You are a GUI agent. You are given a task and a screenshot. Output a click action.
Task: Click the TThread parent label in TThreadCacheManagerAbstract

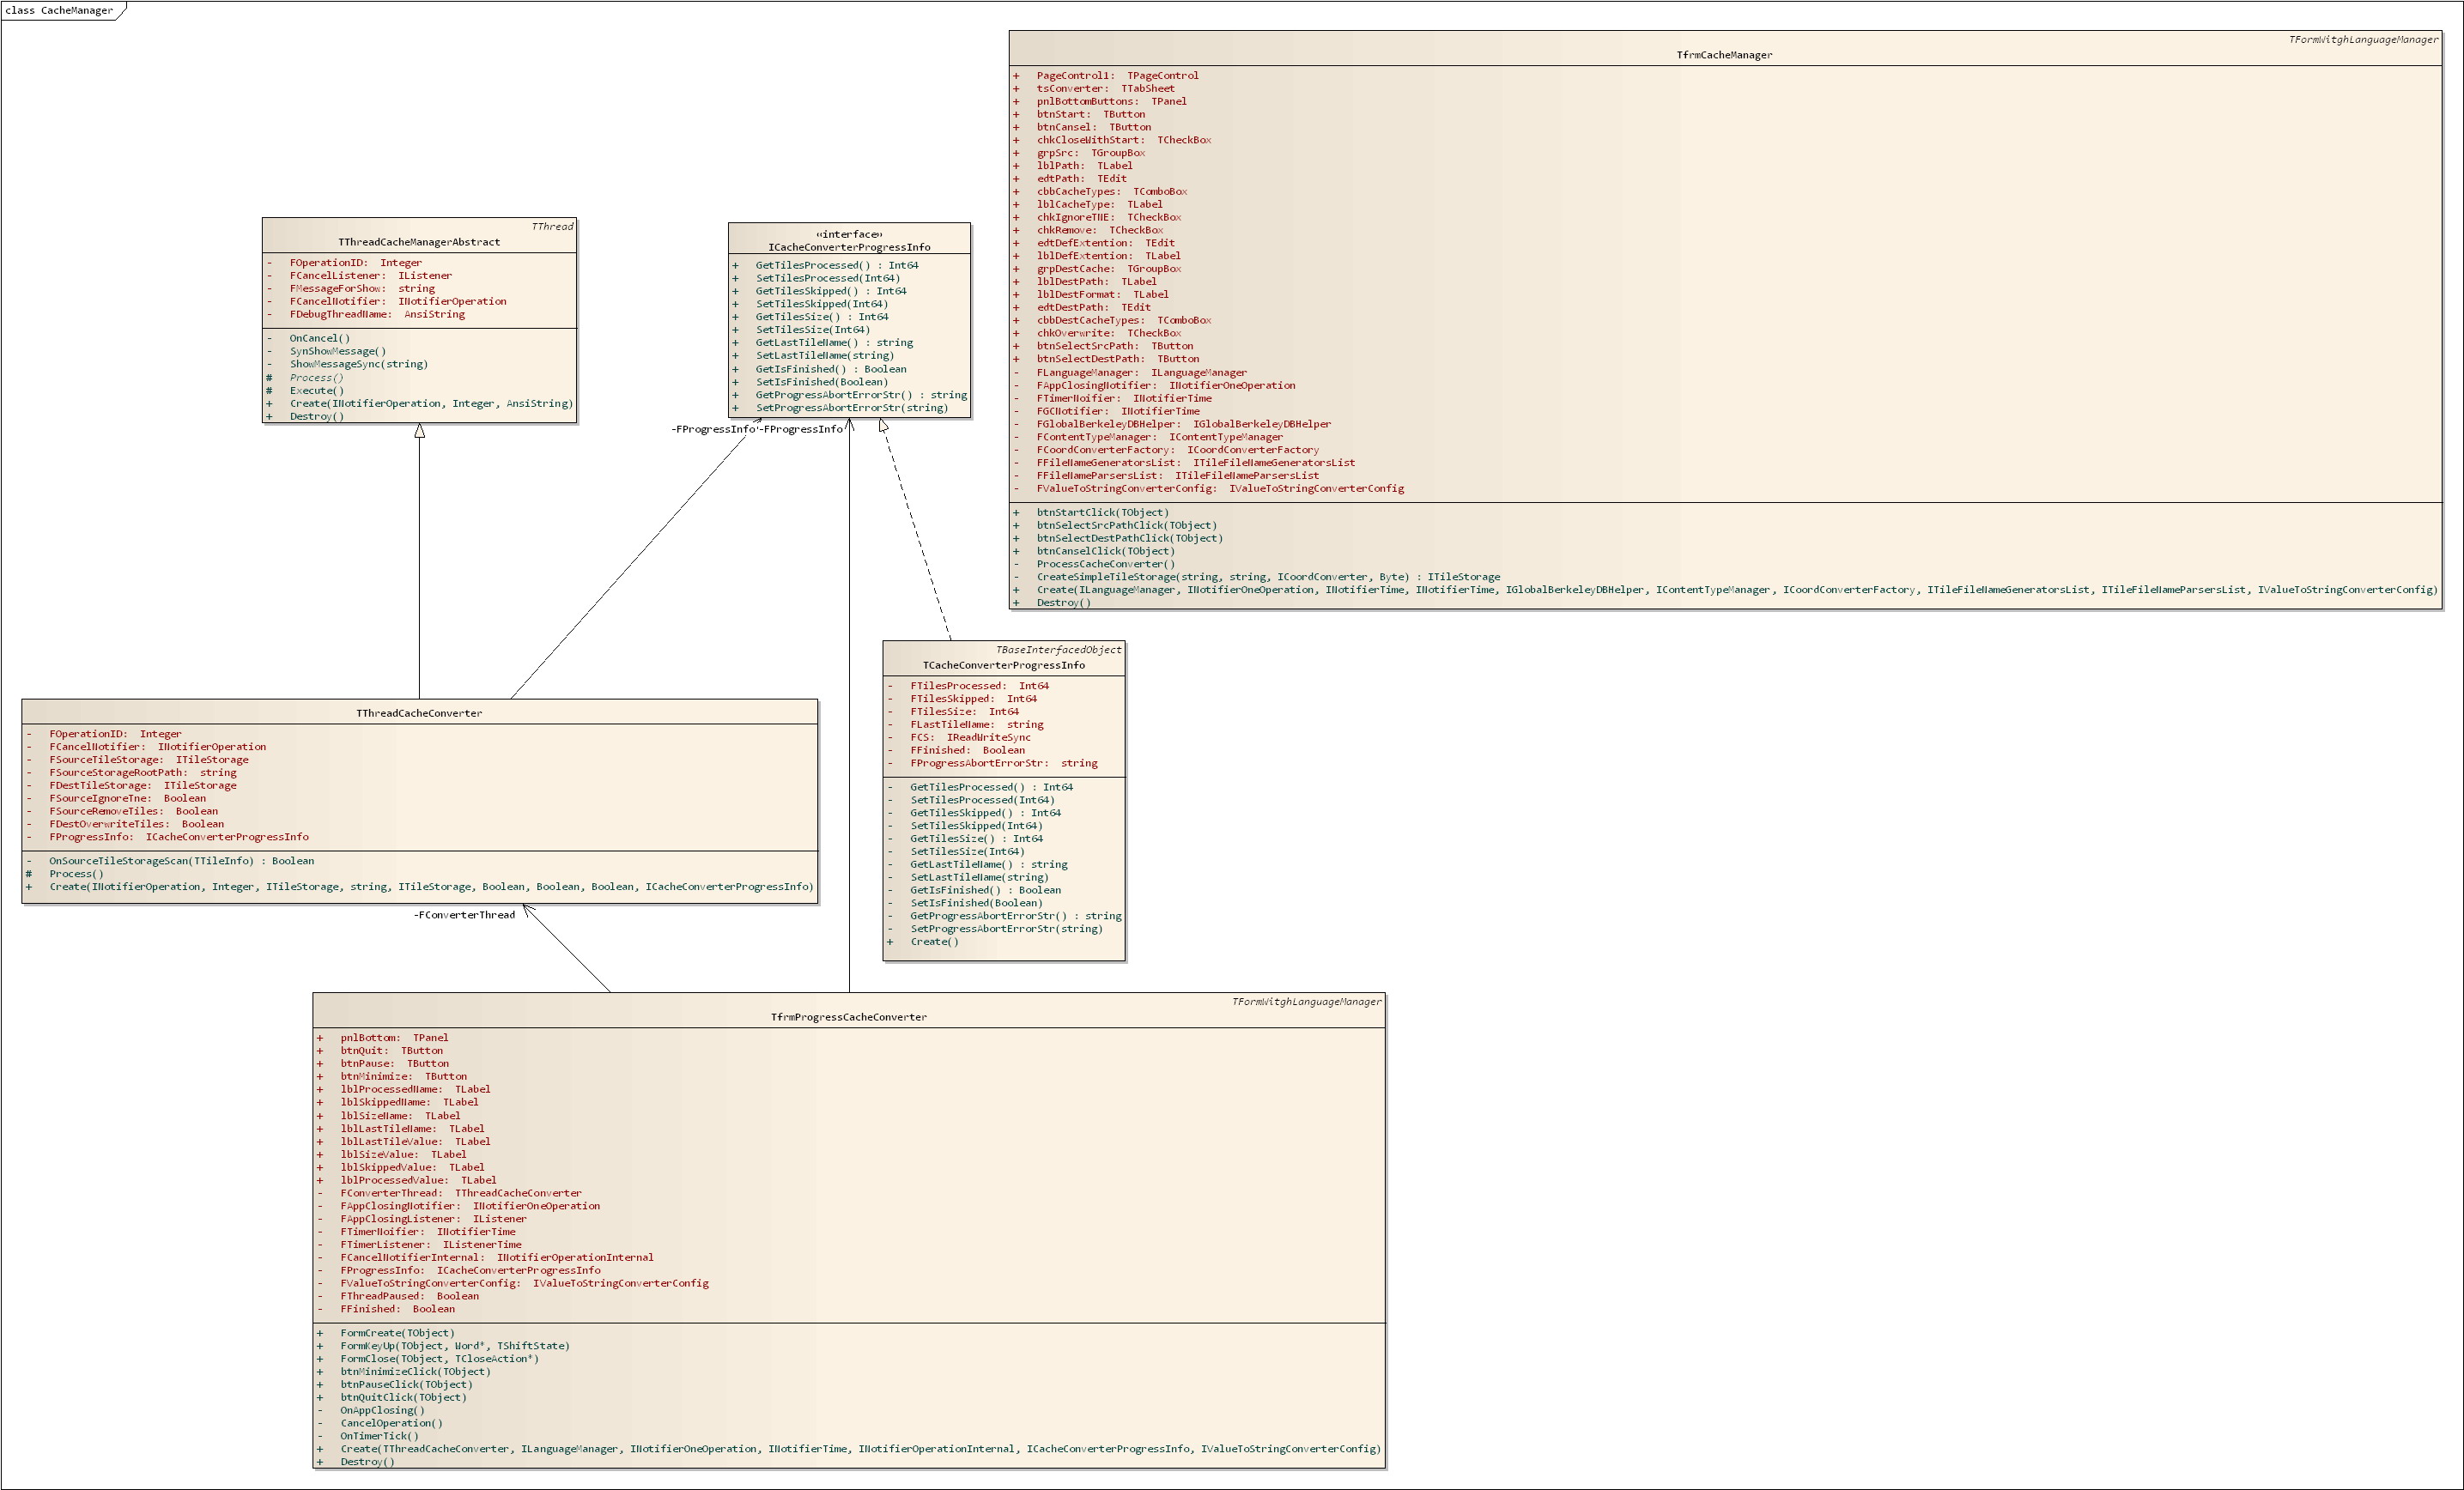(x=552, y=227)
